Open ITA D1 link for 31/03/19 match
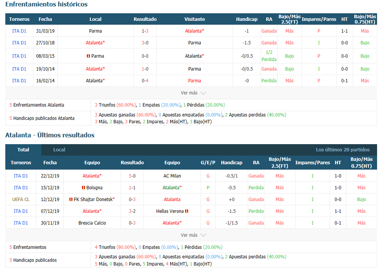This screenshot has height=272, width=382. (19, 31)
